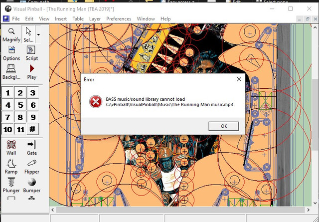Switch to Backglass view
Viewport: 319px width, 222px height.
click(11, 72)
